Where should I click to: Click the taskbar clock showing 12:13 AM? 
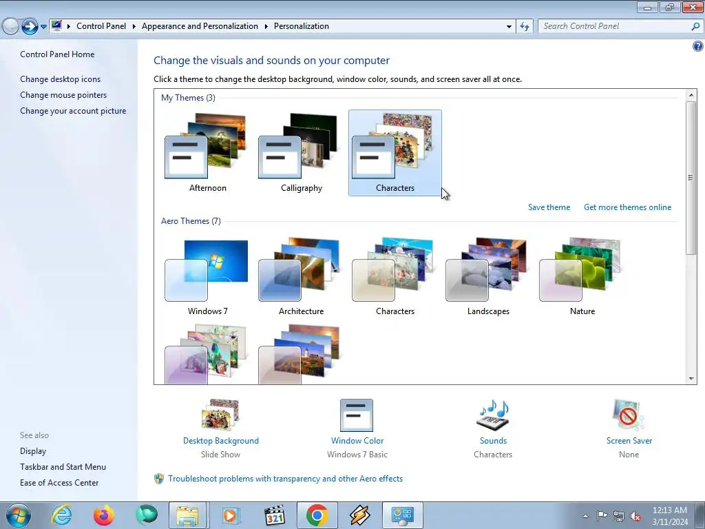point(669,516)
